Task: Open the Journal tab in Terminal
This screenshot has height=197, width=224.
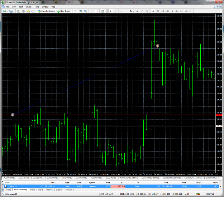Action: [68, 190]
